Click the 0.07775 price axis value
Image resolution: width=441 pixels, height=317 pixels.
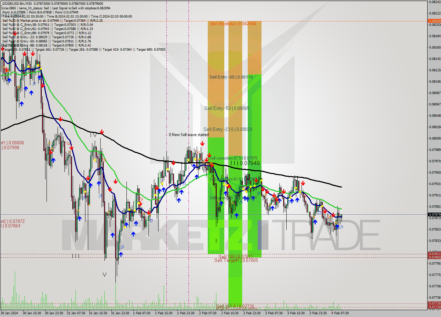(435, 275)
